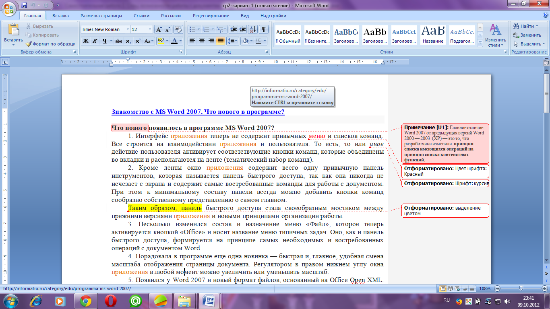This screenshot has height=309, width=550.
Task: Toggle strikethrough formatting
Action: click(x=119, y=41)
